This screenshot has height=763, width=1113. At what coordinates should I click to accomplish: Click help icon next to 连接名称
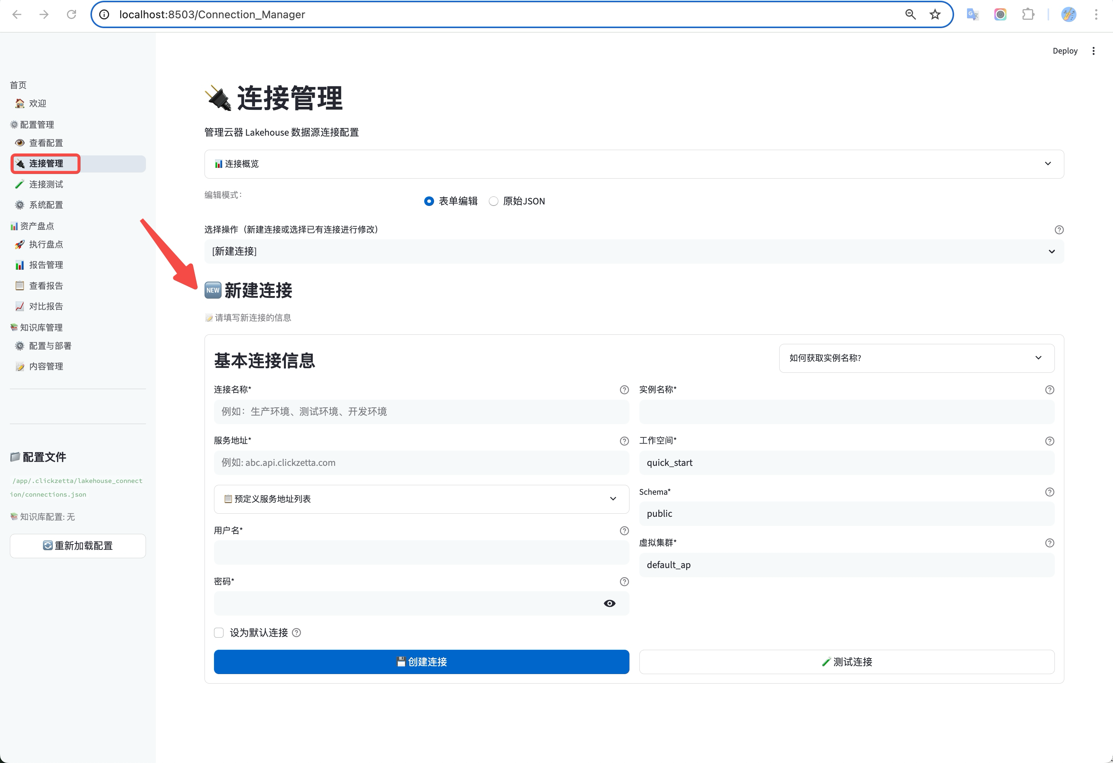[623, 389]
